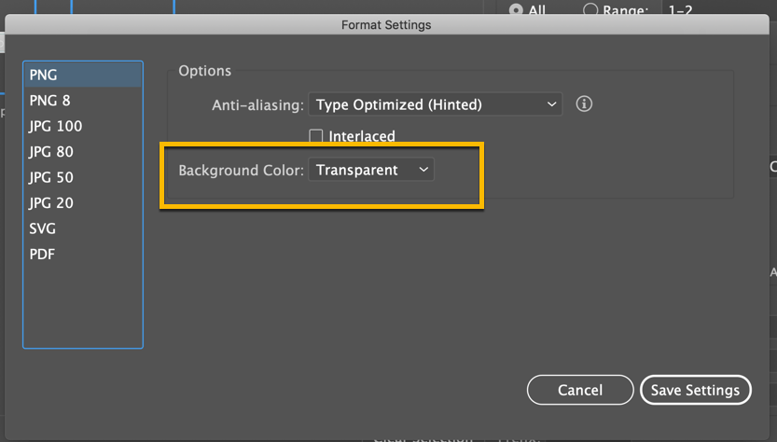777x442 pixels.
Task: Select PNG format in list
Action: [83, 76]
